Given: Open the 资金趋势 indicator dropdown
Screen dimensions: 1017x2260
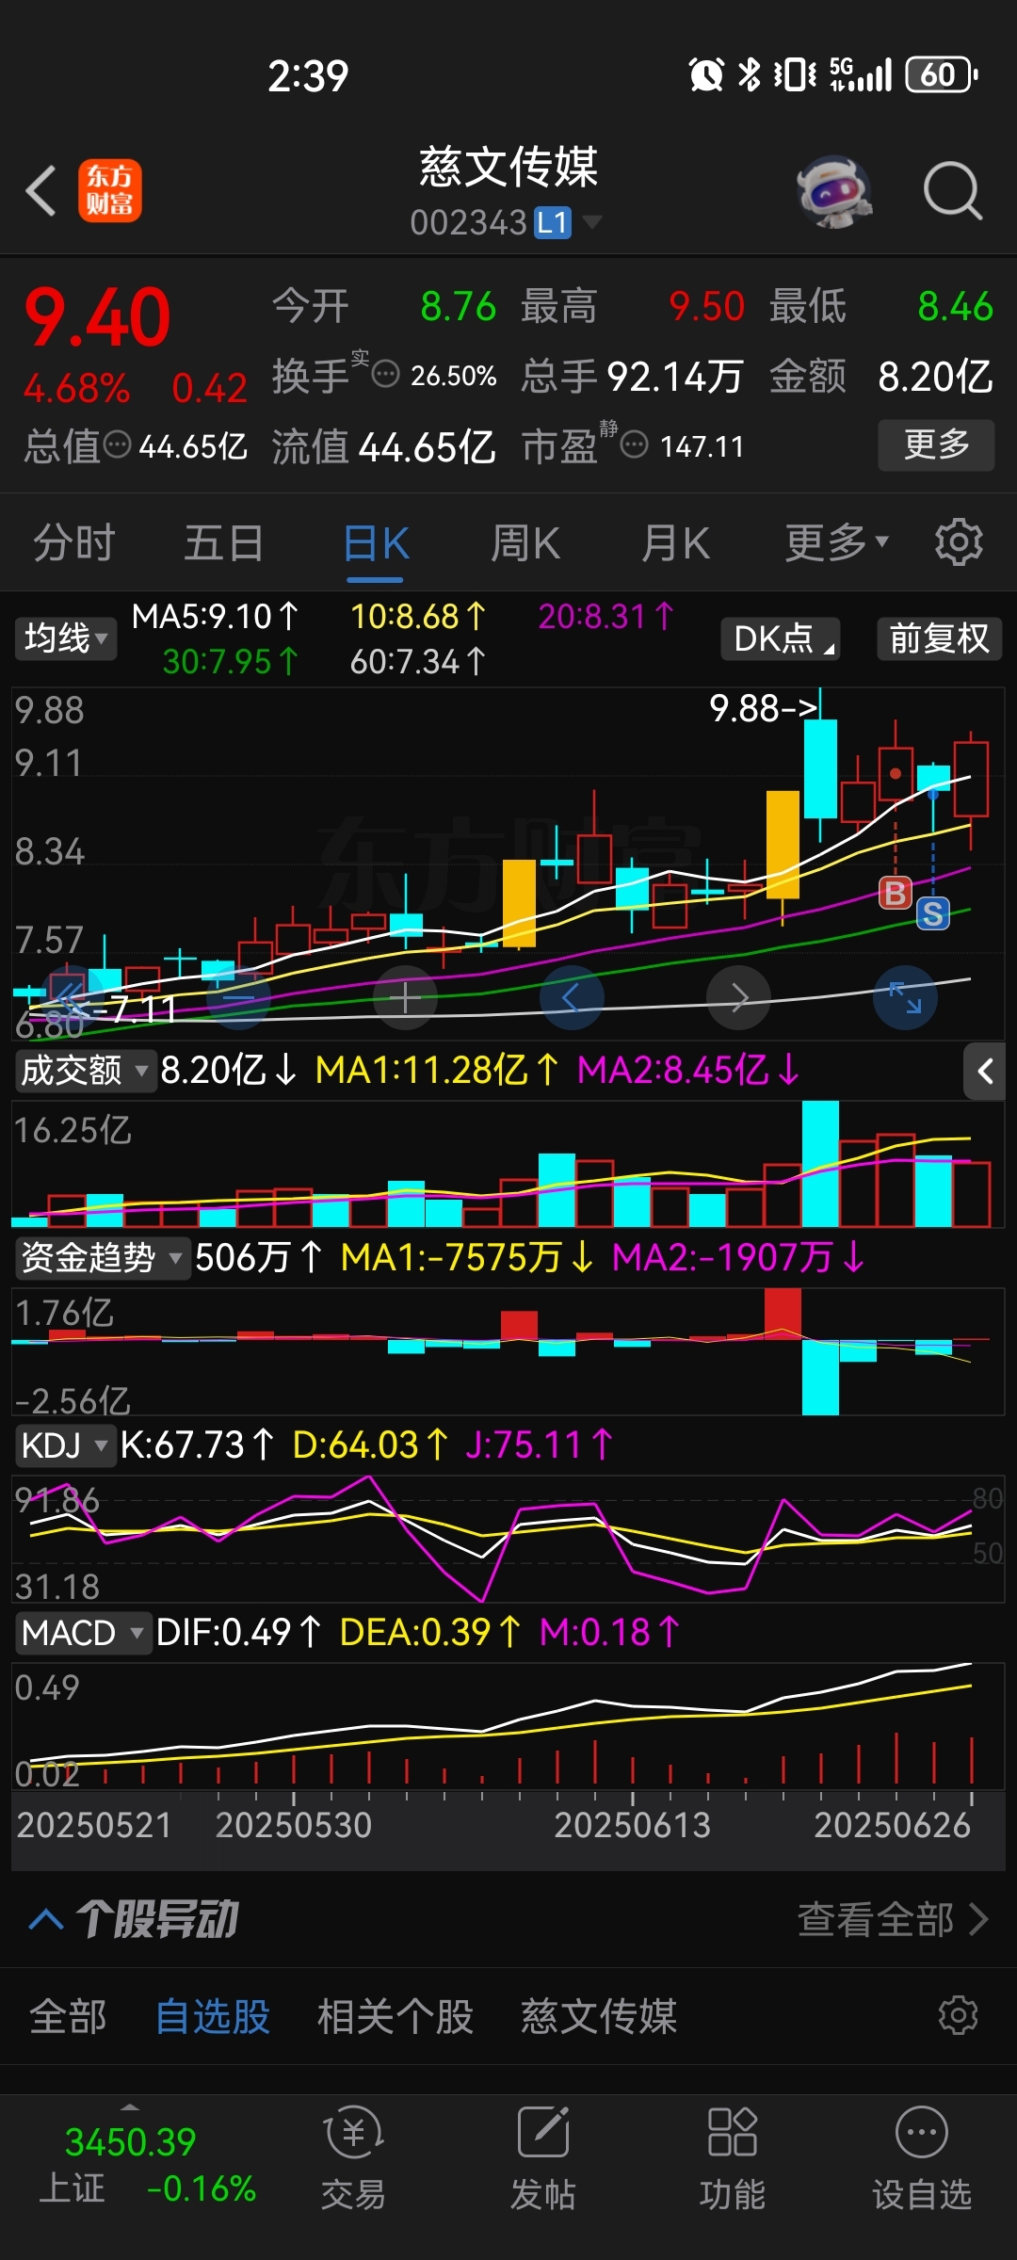Looking at the screenshot, I should click(103, 1257).
